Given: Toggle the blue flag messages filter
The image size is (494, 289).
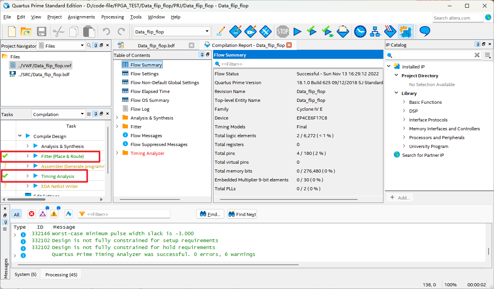Looking at the screenshot, I should pos(69,214).
